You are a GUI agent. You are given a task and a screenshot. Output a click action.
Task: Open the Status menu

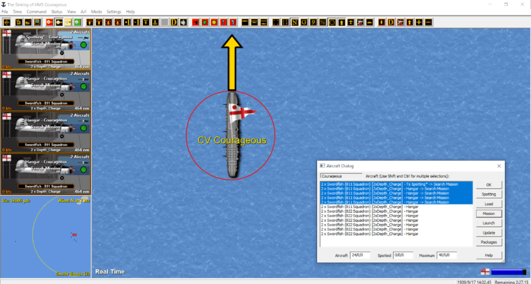pyautogui.click(x=57, y=12)
